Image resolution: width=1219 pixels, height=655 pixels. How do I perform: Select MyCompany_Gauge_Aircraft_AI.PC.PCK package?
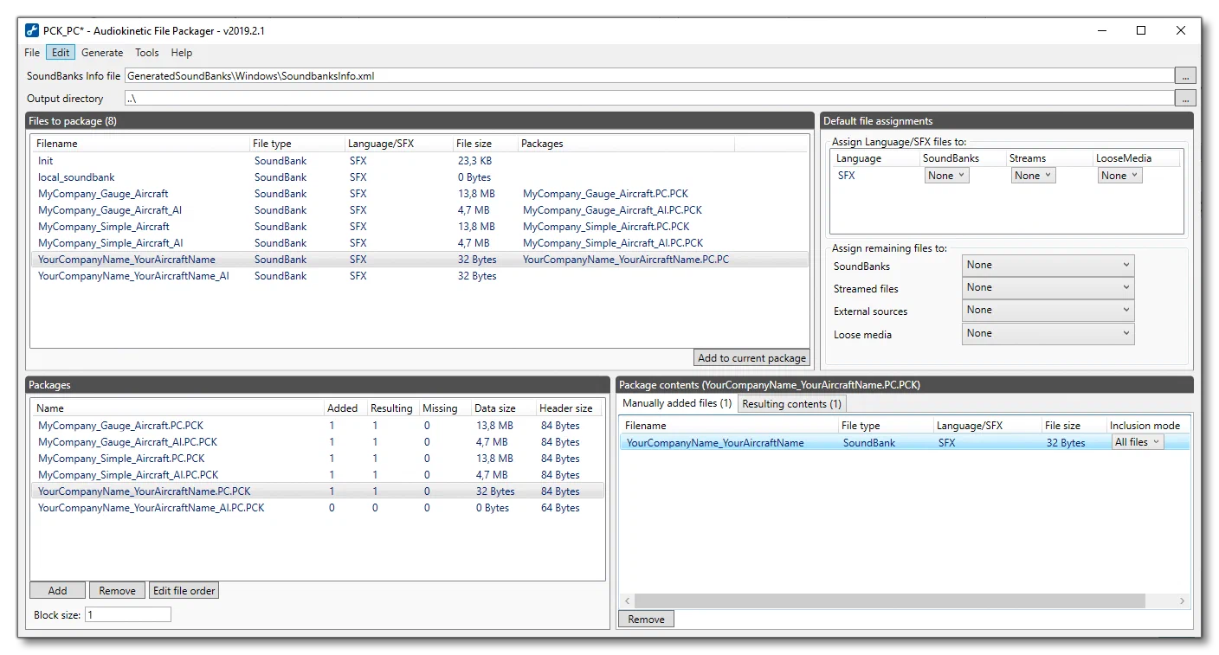click(318, 442)
